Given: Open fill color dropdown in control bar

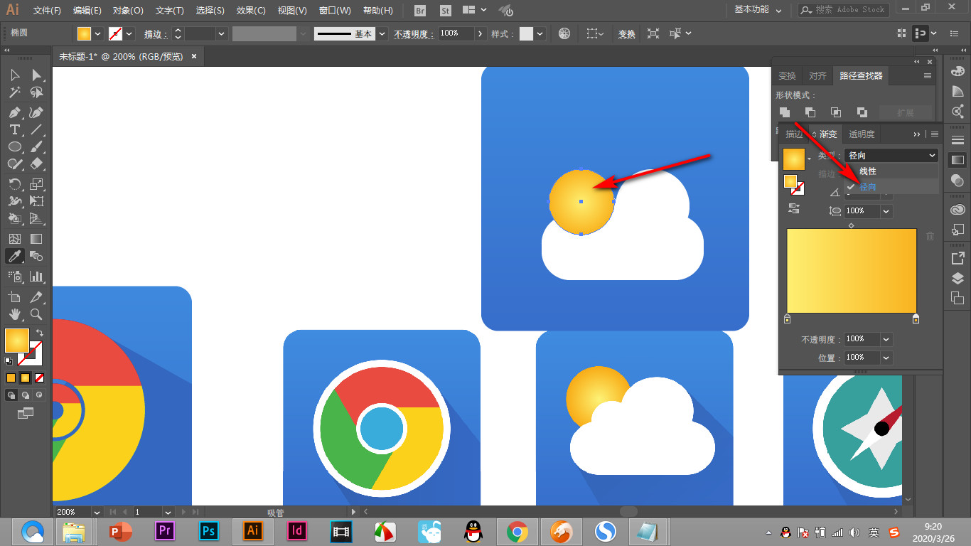Looking at the screenshot, I should [x=98, y=33].
